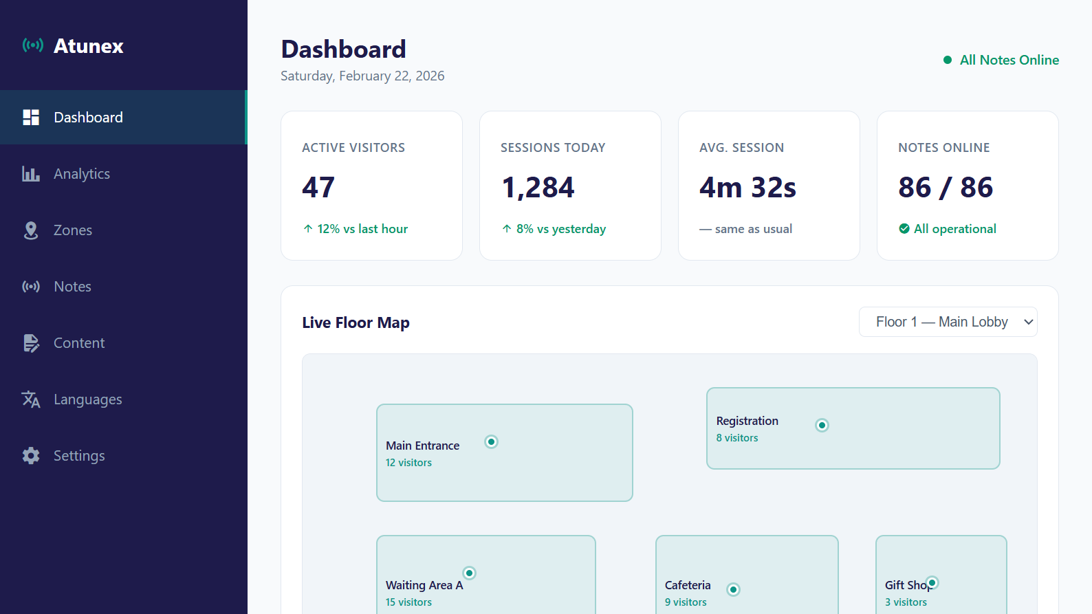This screenshot has width=1092, height=614.
Task: Select the Waiting Area A zone
Action: 486,574
